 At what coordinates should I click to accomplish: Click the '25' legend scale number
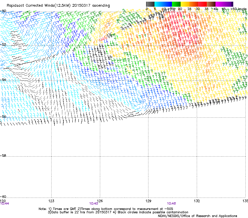[189, 9]
